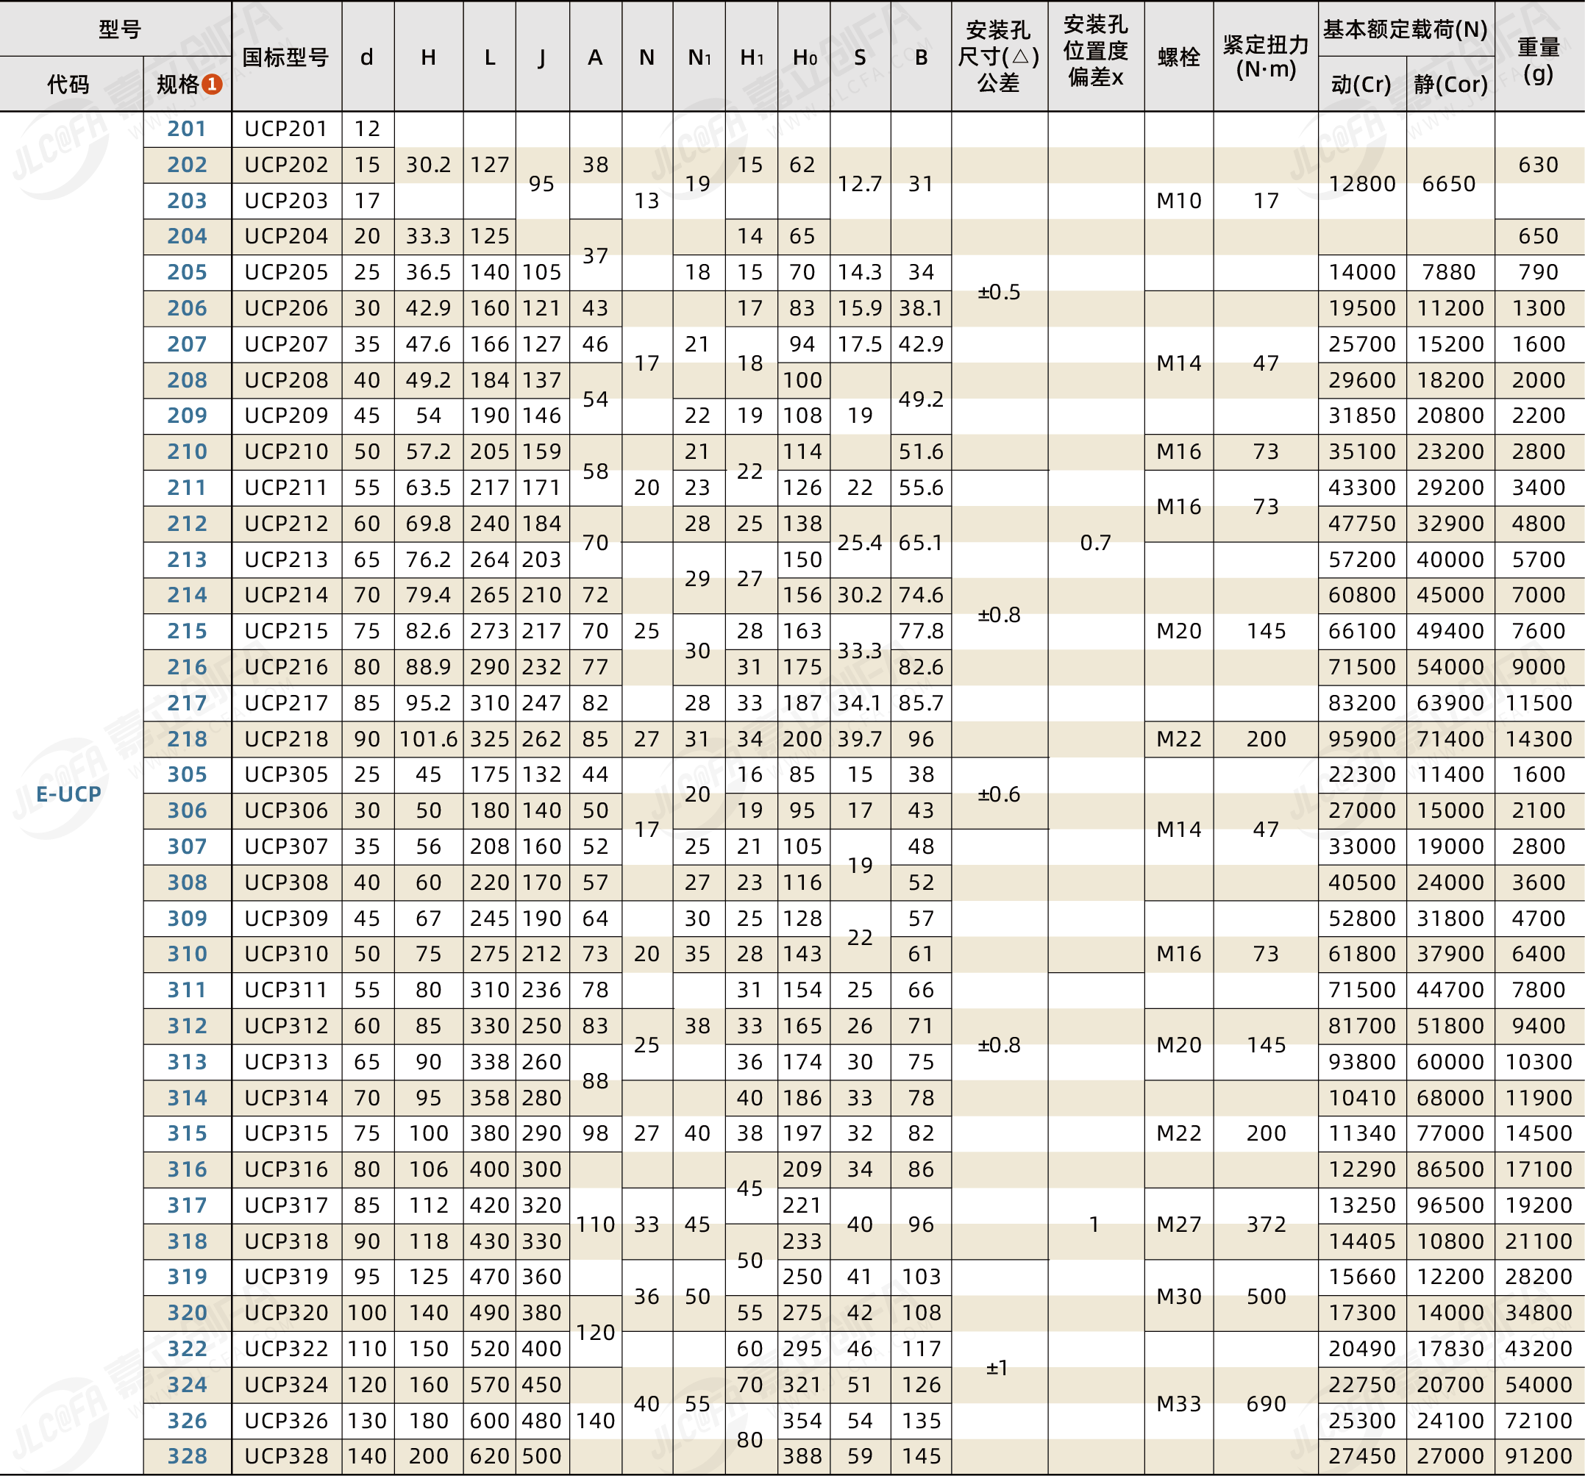
Task: Select spec code 214
Action: pyautogui.click(x=187, y=595)
